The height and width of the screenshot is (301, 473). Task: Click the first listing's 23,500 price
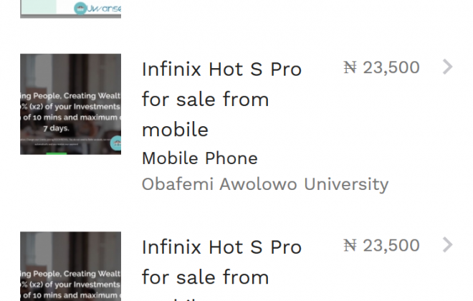[391, 68]
